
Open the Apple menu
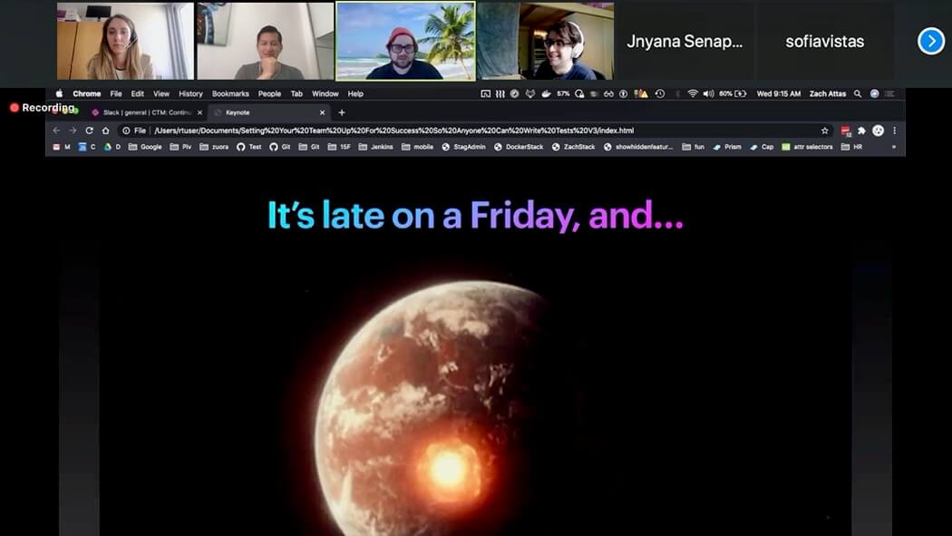coord(59,94)
